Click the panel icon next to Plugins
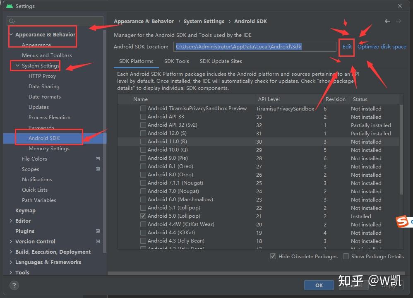 point(98,231)
